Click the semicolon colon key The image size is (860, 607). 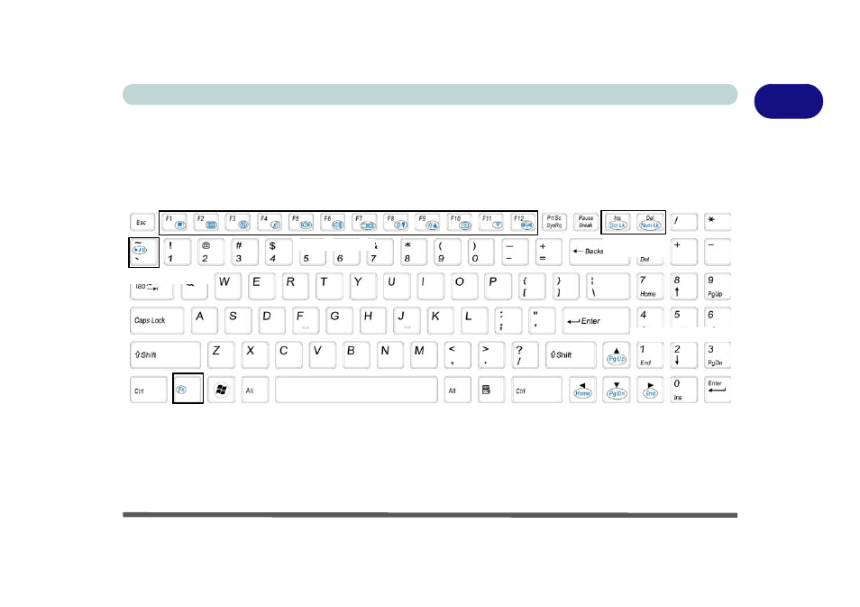pyautogui.click(x=508, y=320)
